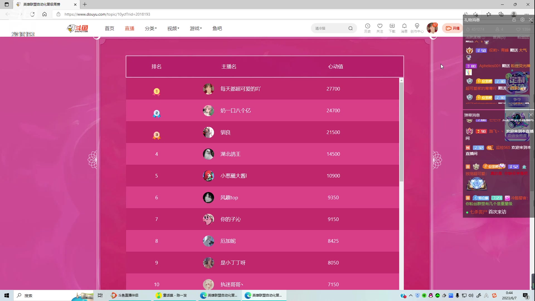
Task: Open the 下载 download icon
Action: [x=392, y=28]
